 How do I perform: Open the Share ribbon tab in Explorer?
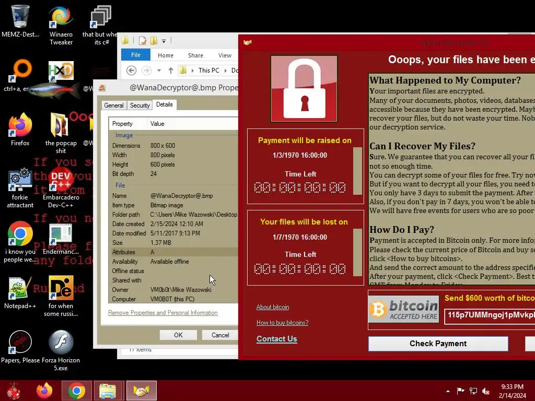[x=195, y=55]
